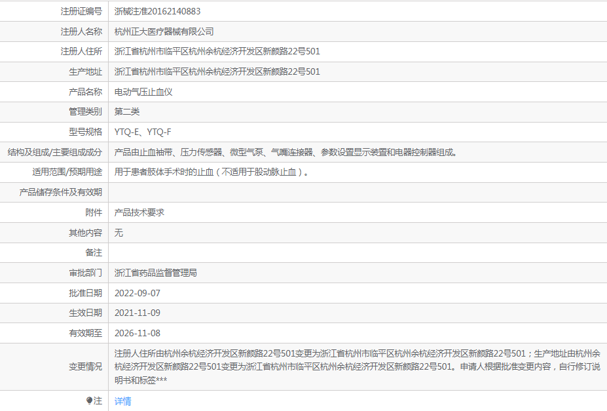
Task: Click the 产品储存条件及有效期 label
Action: pyautogui.click(x=61, y=192)
